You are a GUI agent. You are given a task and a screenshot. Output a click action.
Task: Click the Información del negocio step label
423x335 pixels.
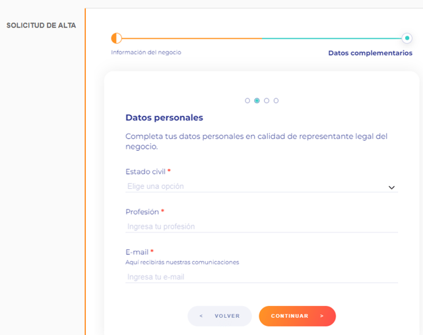146,52
